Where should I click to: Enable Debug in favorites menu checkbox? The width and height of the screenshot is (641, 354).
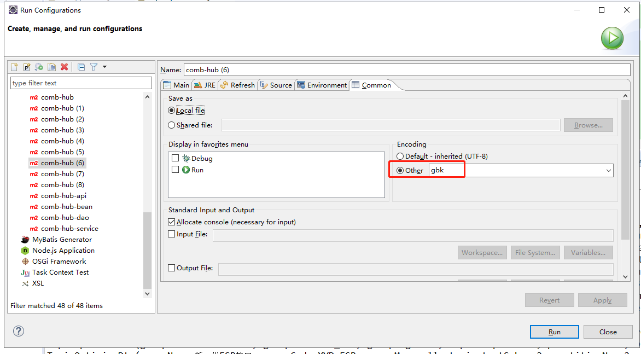tap(176, 158)
